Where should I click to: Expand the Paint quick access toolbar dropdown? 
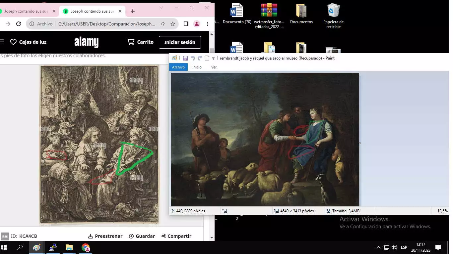[x=213, y=59]
